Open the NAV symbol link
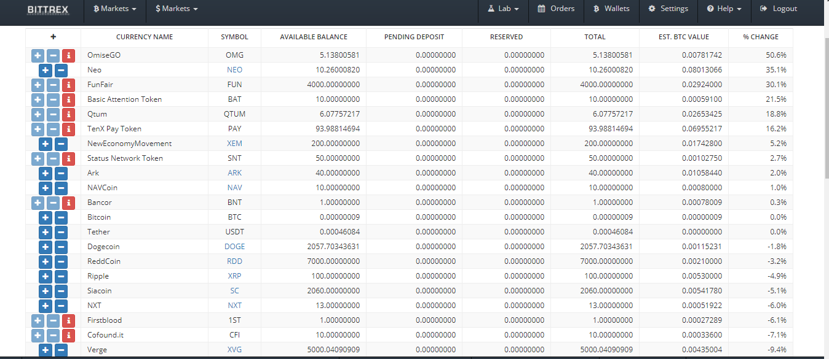 (x=234, y=188)
